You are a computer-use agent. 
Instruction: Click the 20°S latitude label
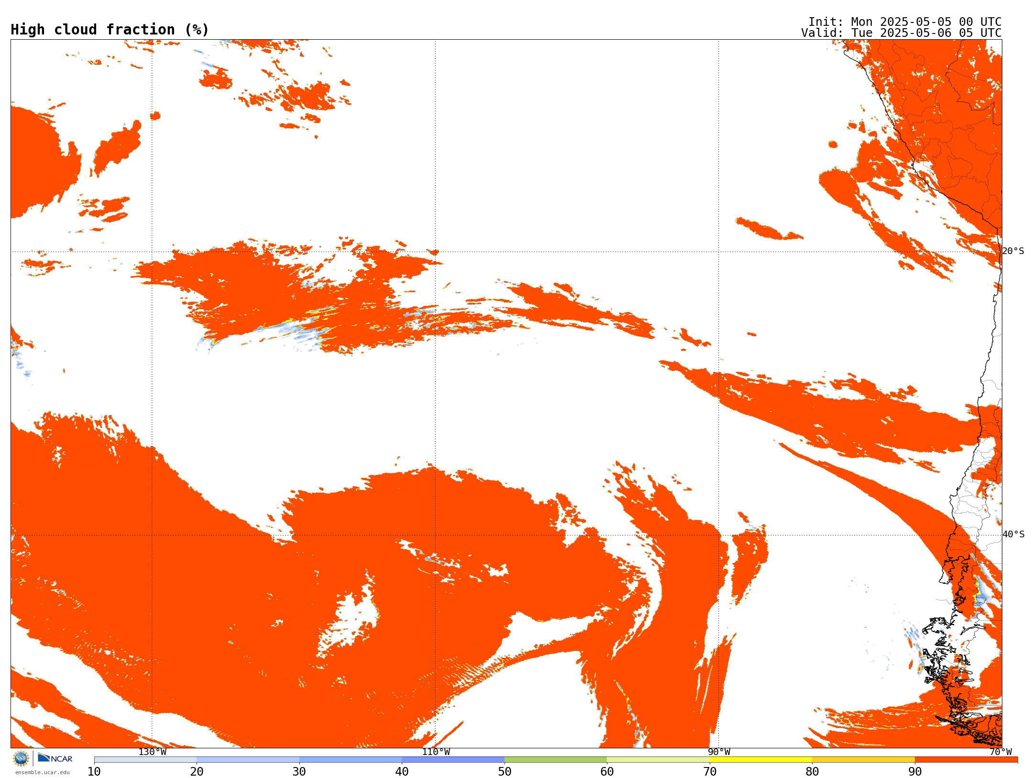click(1013, 251)
